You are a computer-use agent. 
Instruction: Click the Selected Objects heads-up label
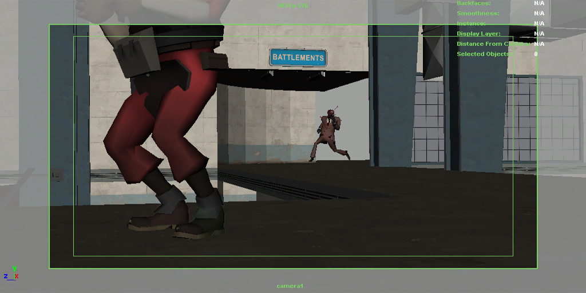coord(483,54)
